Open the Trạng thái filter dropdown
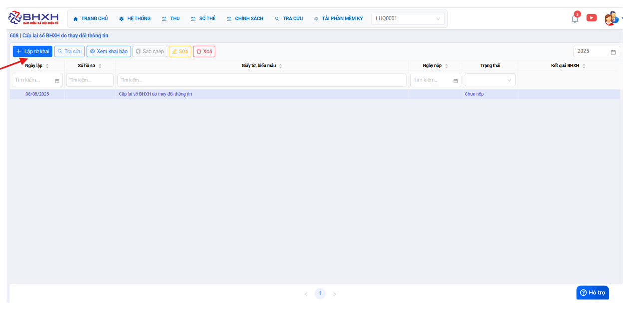The image size is (634, 309). tap(490, 80)
